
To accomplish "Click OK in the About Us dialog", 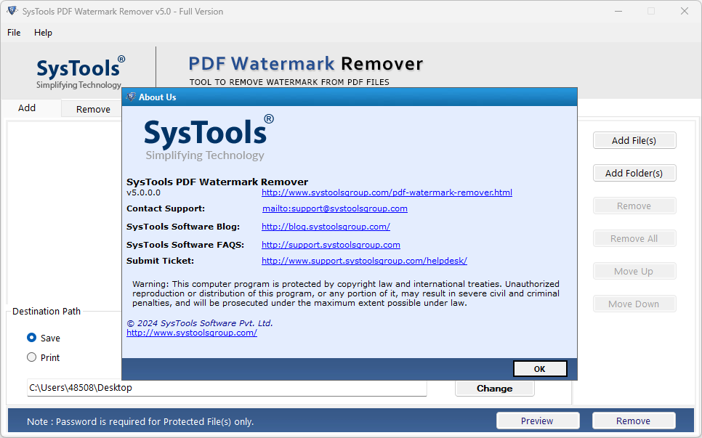I will (540, 369).
